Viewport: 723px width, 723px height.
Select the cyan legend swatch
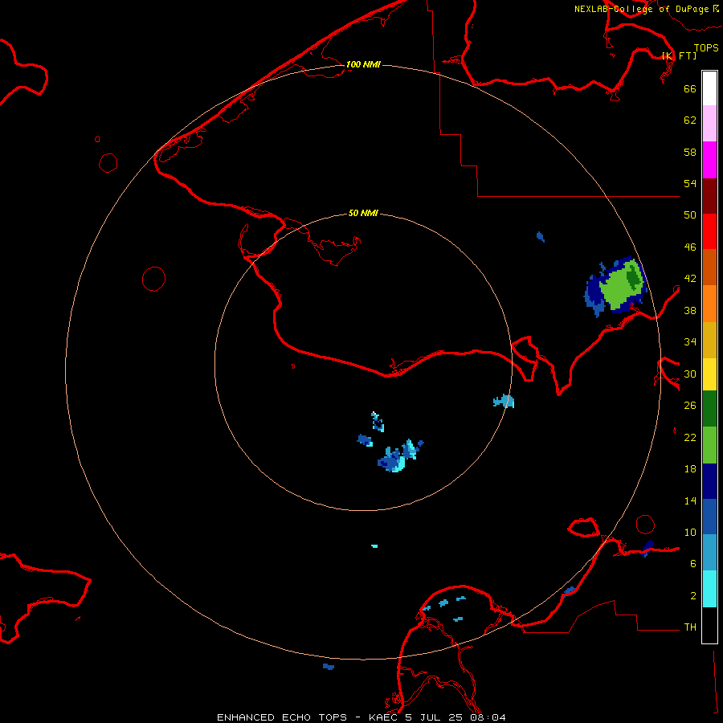click(x=709, y=589)
